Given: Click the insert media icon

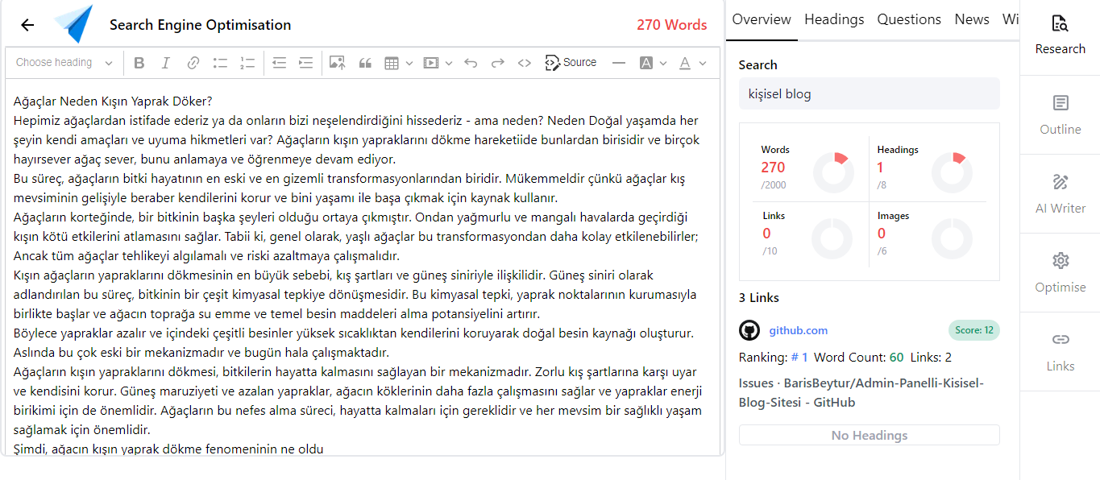Looking at the screenshot, I should pyautogui.click(x=431, y=63).
